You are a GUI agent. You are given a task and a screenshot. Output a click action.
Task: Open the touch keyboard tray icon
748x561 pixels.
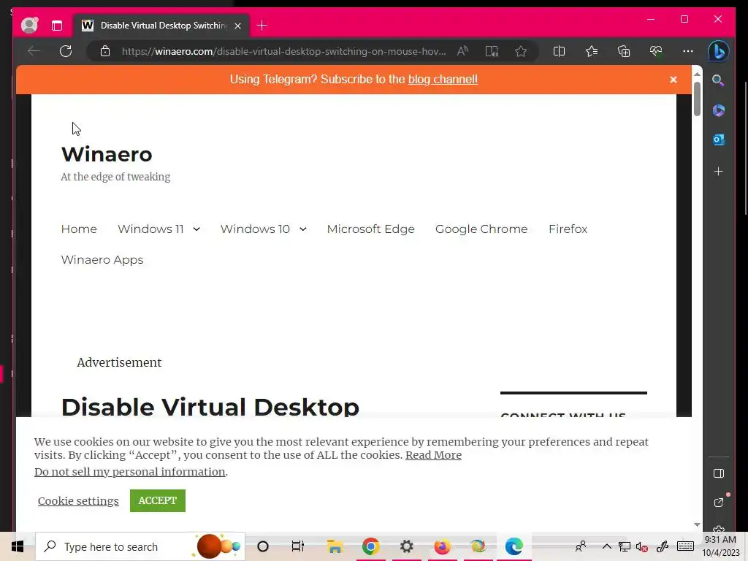pos(685,546)
